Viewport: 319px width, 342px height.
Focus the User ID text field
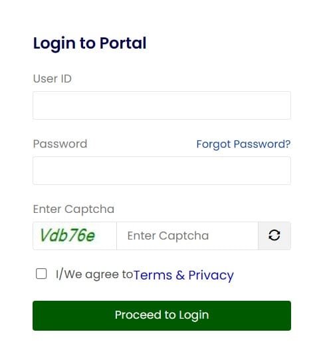tap(161, 105)
